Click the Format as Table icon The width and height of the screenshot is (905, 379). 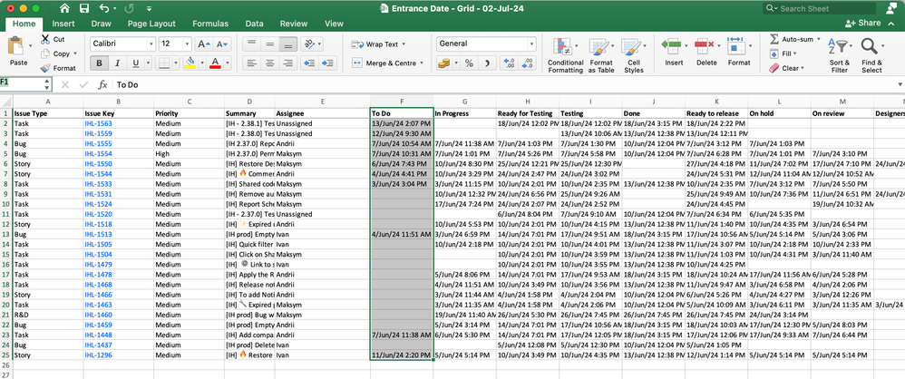(600, 47)
